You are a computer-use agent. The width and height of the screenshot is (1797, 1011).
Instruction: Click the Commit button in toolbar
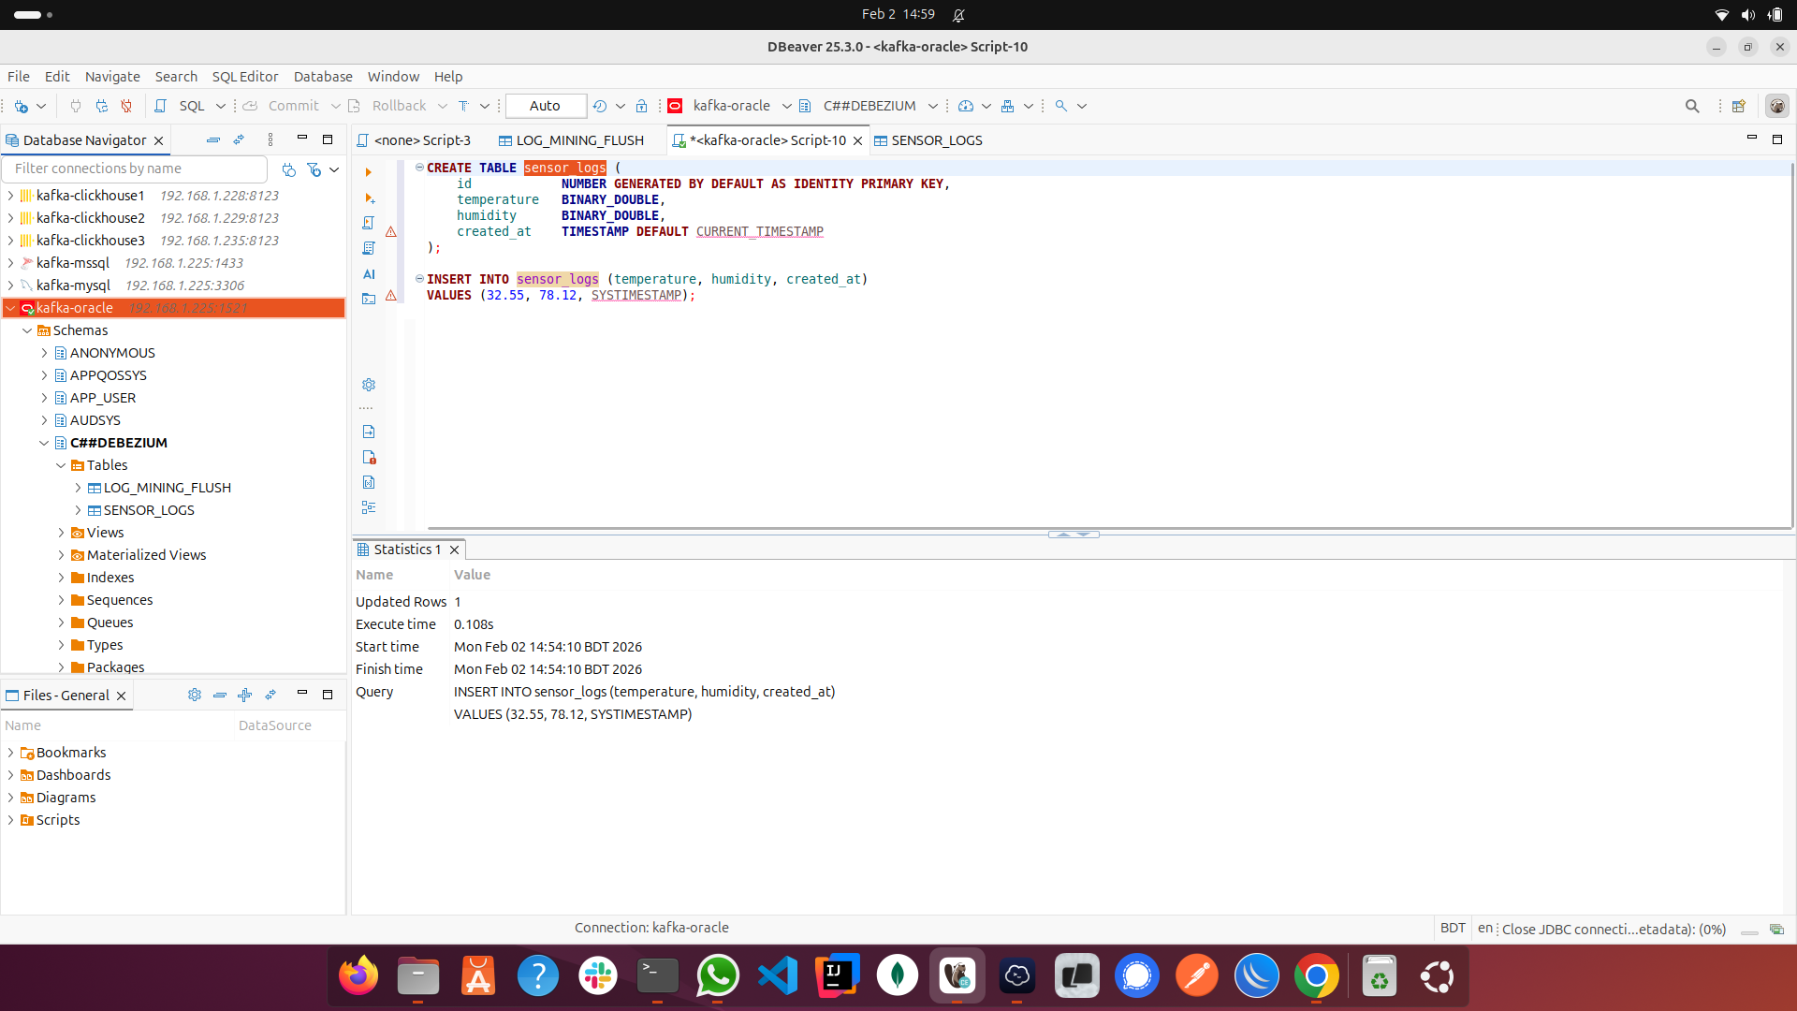click(x=282, y=106)
